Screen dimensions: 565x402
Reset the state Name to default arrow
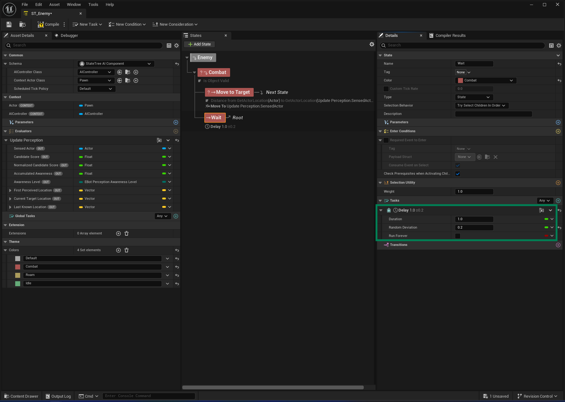pos(559,64)
